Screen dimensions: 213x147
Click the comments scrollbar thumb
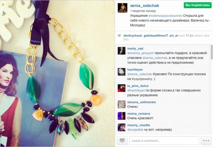pyautogui.click(x=212, y=52)
